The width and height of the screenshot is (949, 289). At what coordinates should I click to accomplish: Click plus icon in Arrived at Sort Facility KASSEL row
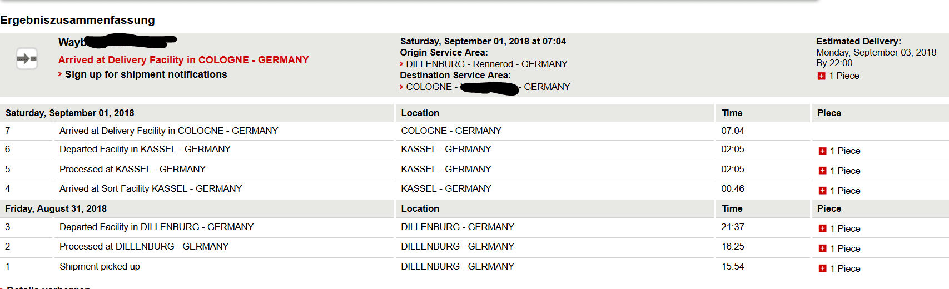click(822, 191)
